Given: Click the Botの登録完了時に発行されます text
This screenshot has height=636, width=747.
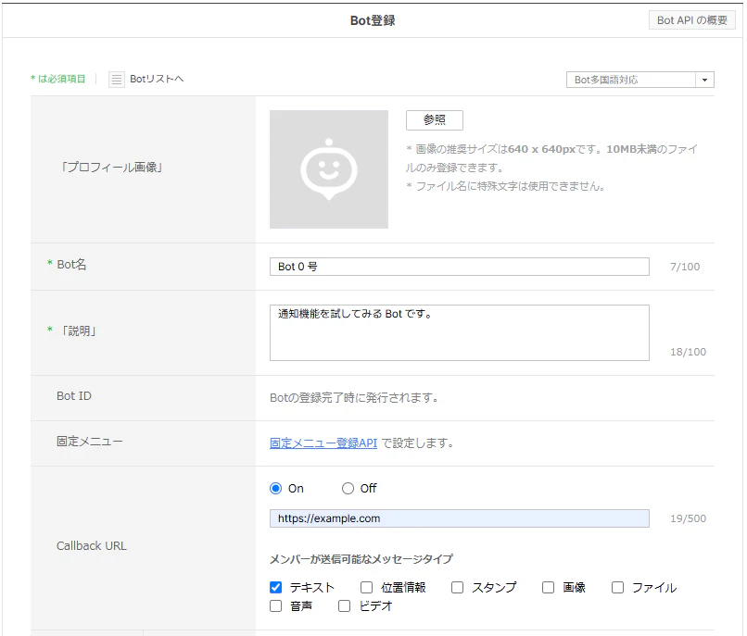Looking at the screenshot, I should (x=354, y=397).
